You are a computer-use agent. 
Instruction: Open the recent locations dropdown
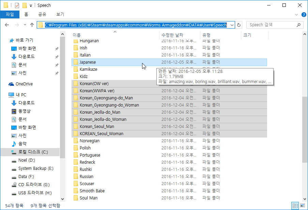[25, 25]
